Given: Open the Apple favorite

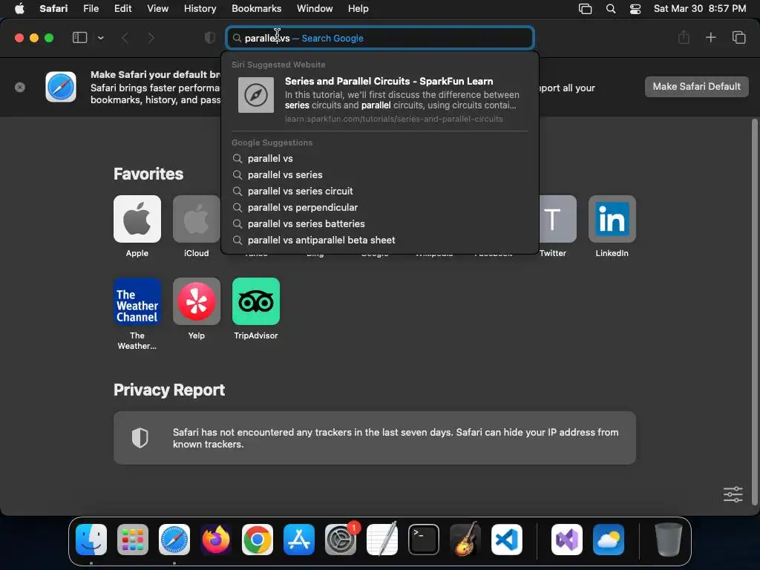Looking at the screenshot, I should click(x=137, y=219).
